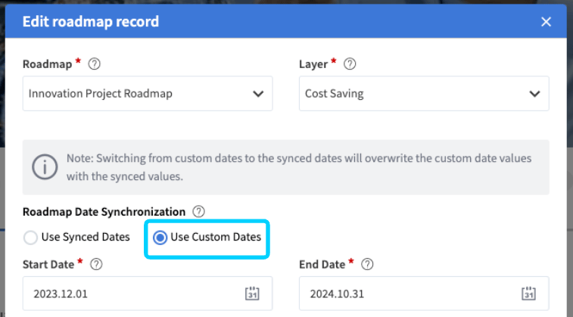Expand the Roadmap dropdown chevron

coord(258,94)
